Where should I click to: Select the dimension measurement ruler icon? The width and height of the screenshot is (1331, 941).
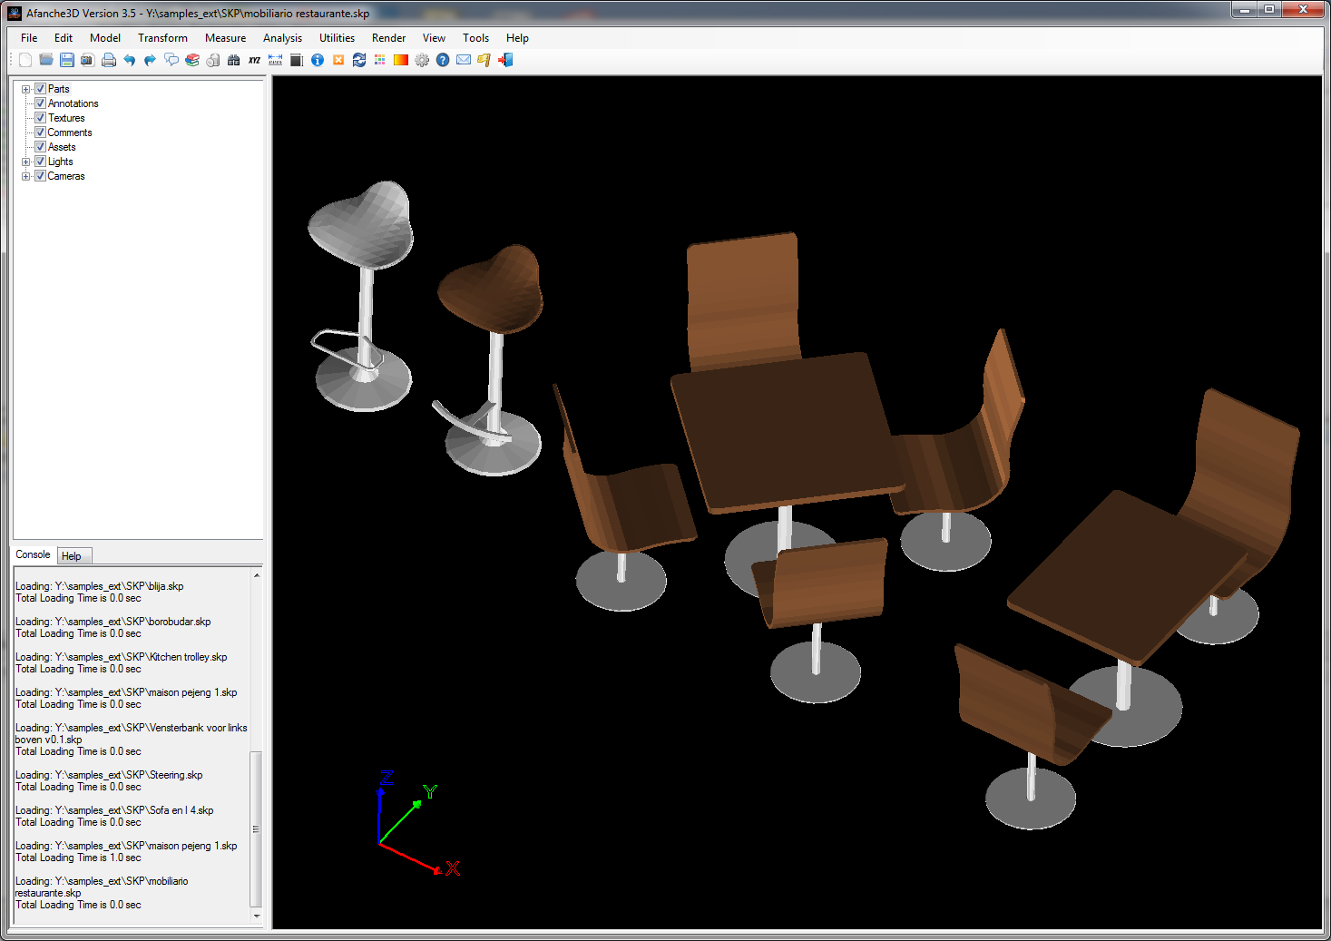click(275, 60)
